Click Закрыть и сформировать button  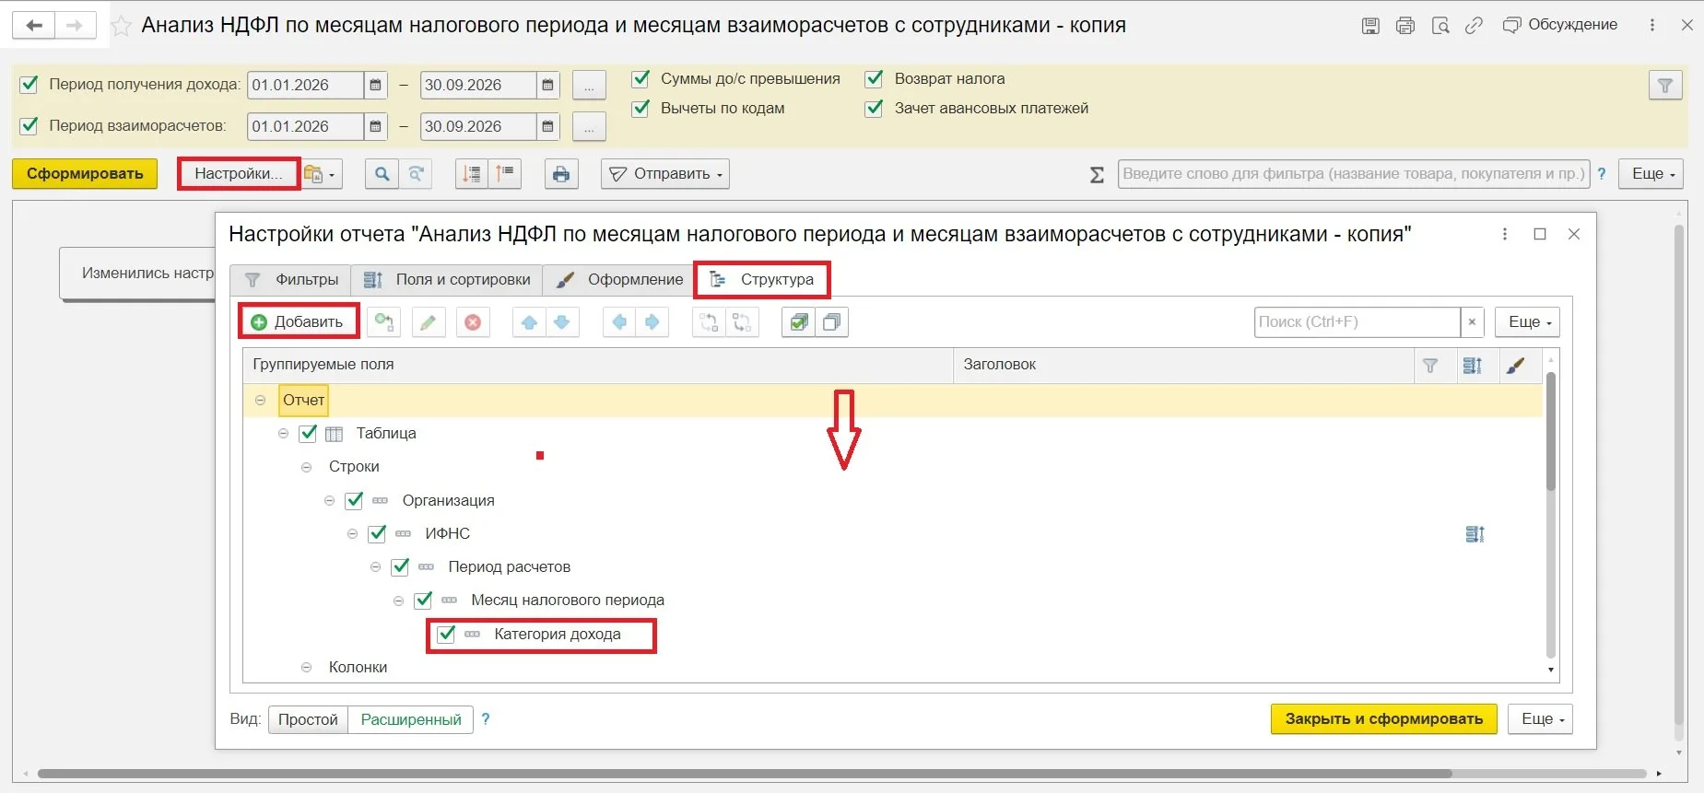point(1384,718)
